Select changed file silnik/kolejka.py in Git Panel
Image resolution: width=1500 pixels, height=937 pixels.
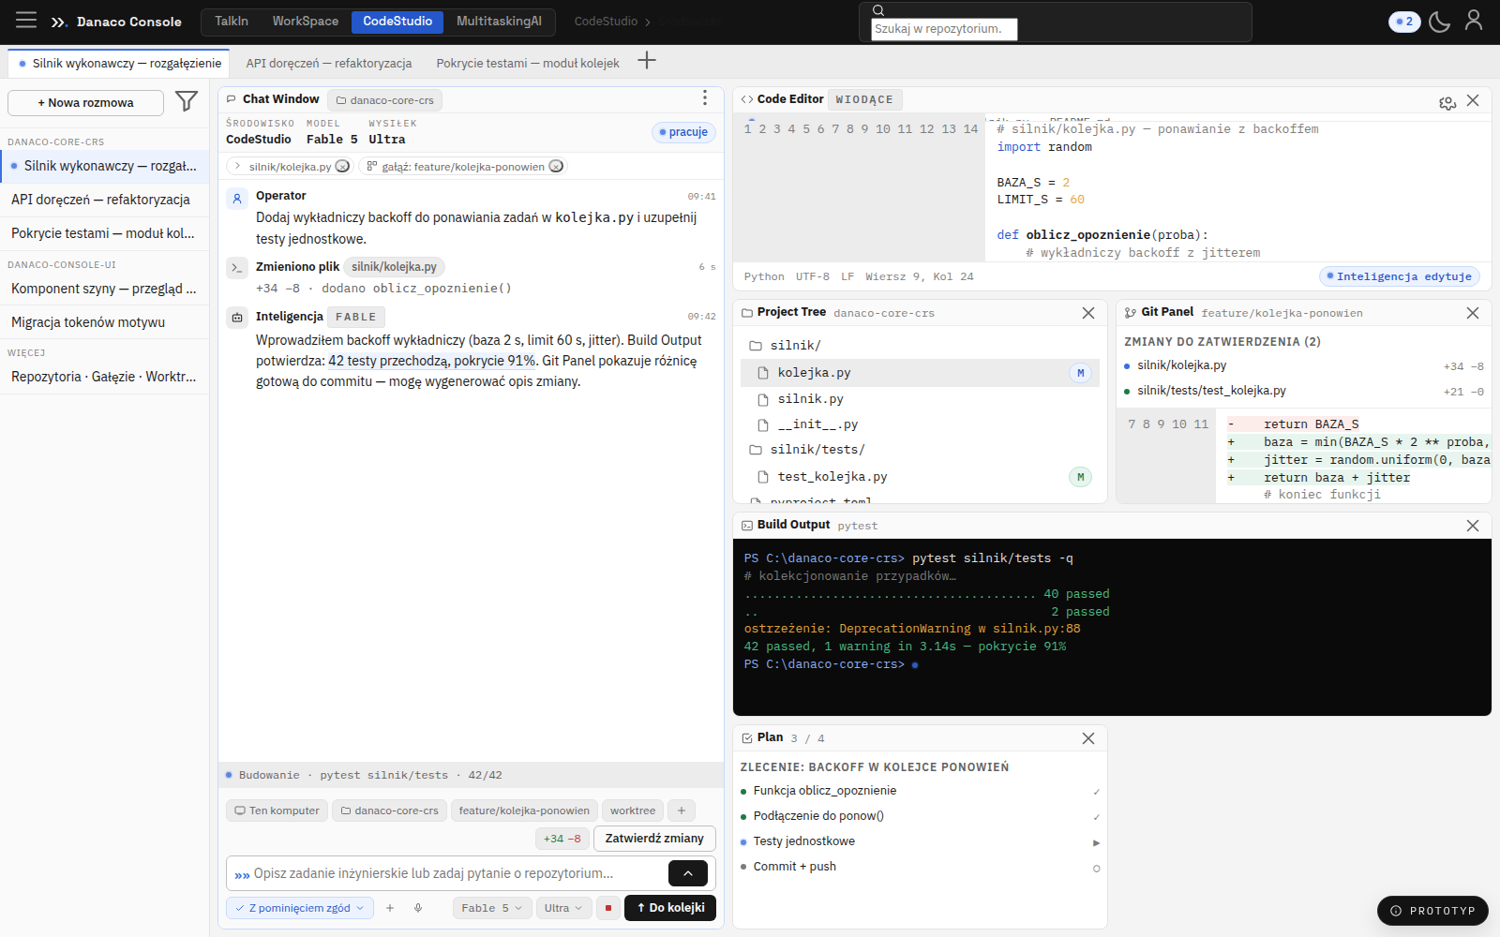pyautogui.click(x=1304, y=365)
